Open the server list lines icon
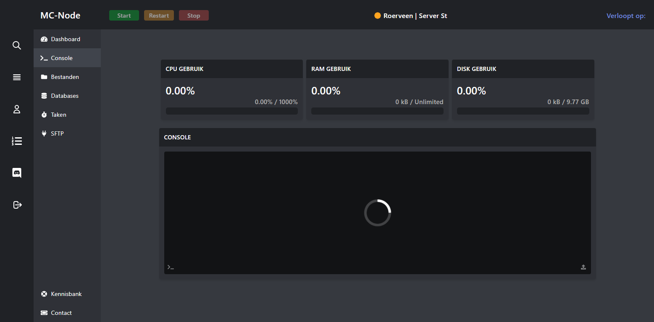Screen dimensions: 654x322 click(x=17, y=77)
